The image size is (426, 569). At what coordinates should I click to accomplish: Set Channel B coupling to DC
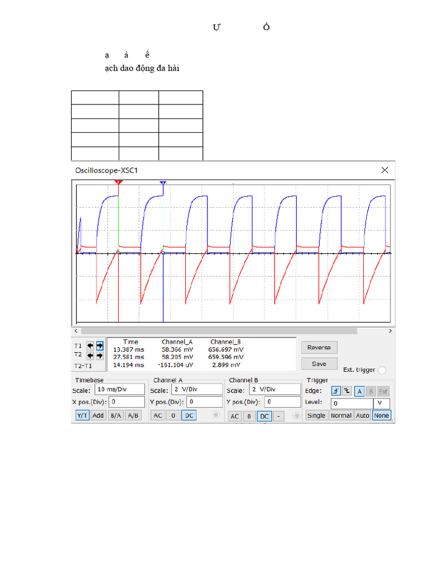tap(265, 416)
